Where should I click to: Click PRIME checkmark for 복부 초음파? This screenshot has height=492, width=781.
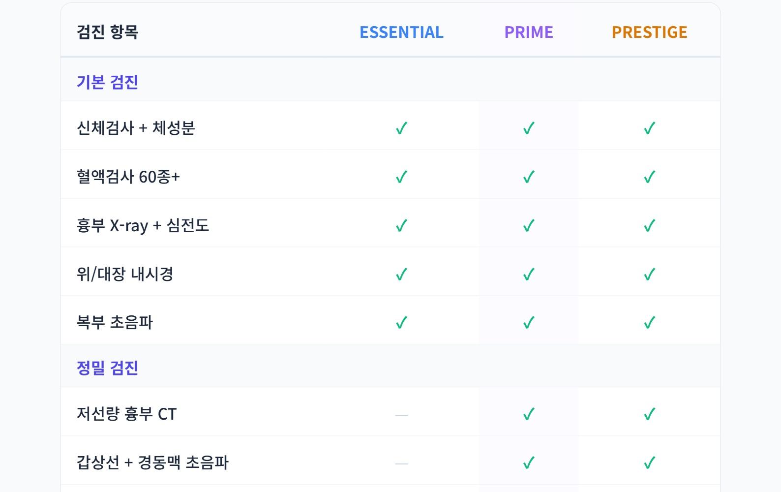click(529, 322)
